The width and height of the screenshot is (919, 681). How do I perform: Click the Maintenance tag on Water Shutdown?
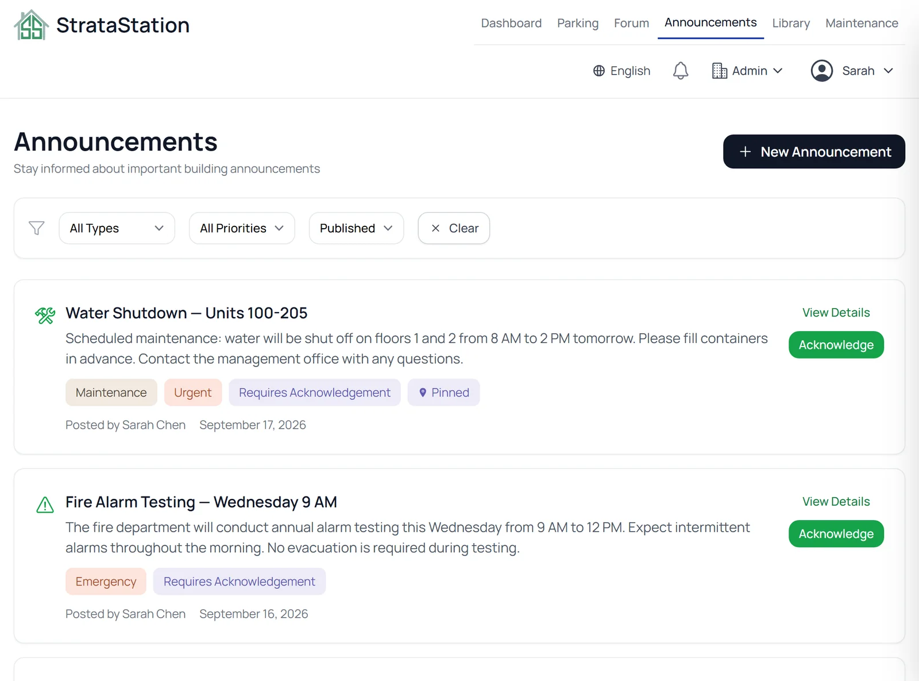click(x=111, y=393)
